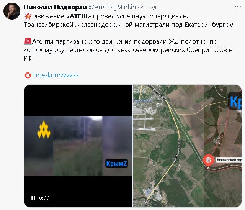
Task: Click the red location pin on the map
Action: tap(208, 160)
